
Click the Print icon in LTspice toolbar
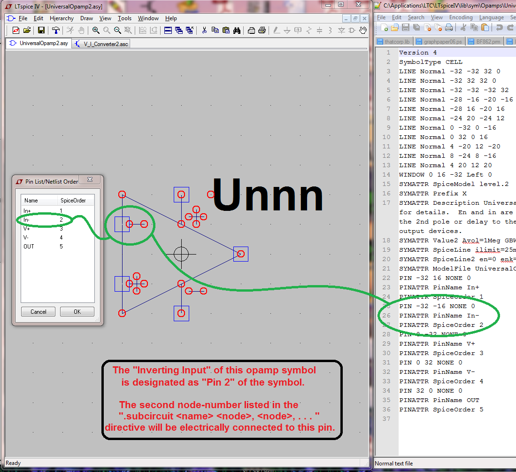pos(262,30)
